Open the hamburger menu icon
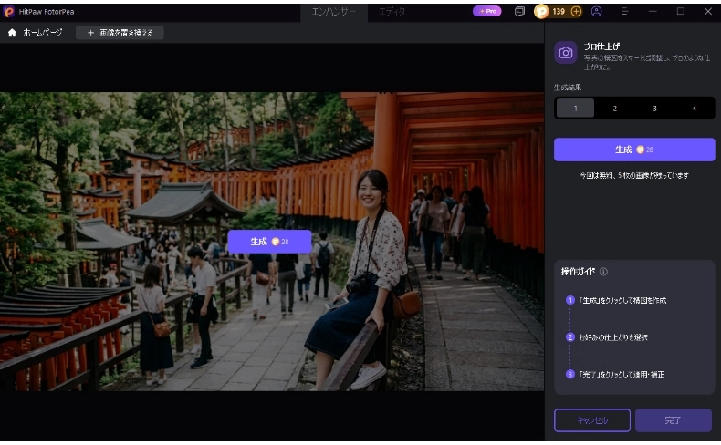 (624, 11)
